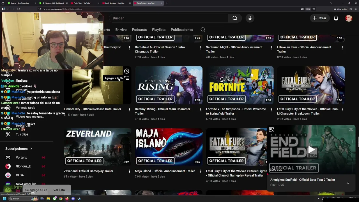
Task: Open options for Fatal Fury Chun-Li Breakdown trailer
Action: [342, 109]
